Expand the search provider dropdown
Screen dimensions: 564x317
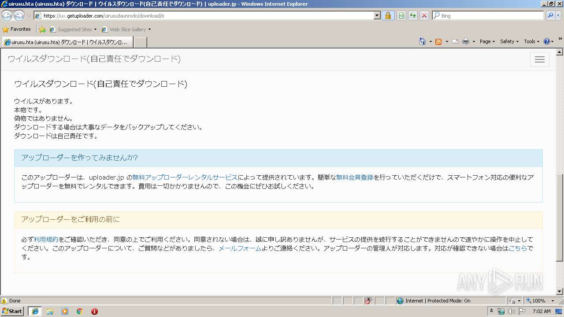pyautogui.click(x=559, y=15)
